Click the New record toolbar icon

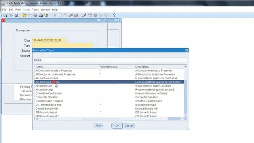click(5, 15)
